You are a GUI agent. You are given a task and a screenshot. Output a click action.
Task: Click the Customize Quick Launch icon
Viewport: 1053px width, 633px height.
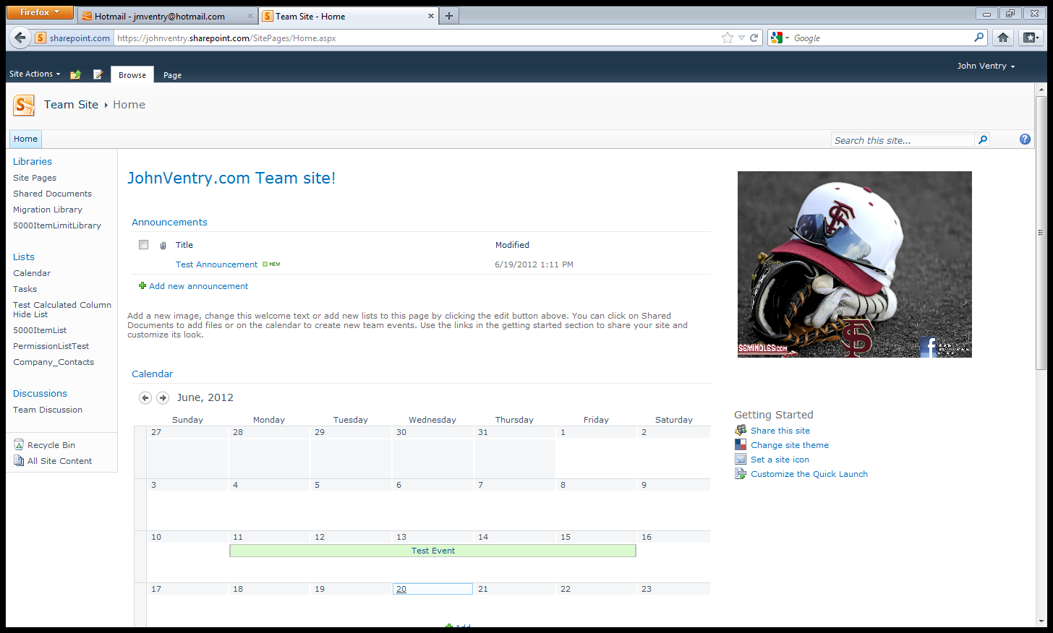tap(741, 473)
